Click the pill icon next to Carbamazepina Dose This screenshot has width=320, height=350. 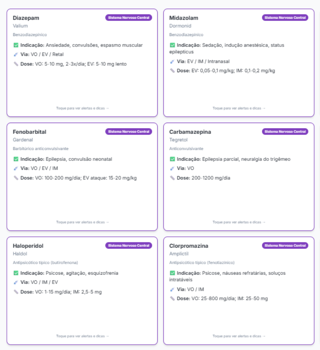coord(172,178)
